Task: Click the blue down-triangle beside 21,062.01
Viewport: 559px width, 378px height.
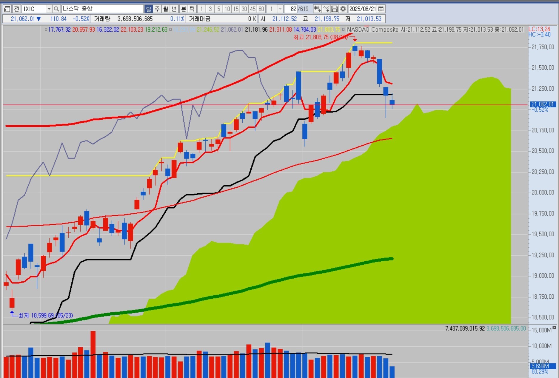Action: [39, 19]
